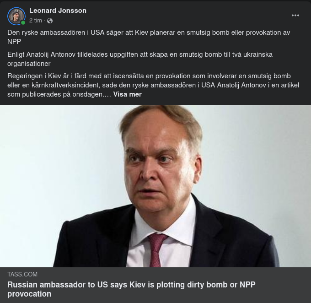Viewport: 311px width, 303px height.
Task: Open Leonard Jonsson's profile picture
Action: pyautogui.click(x=16, y=16)
